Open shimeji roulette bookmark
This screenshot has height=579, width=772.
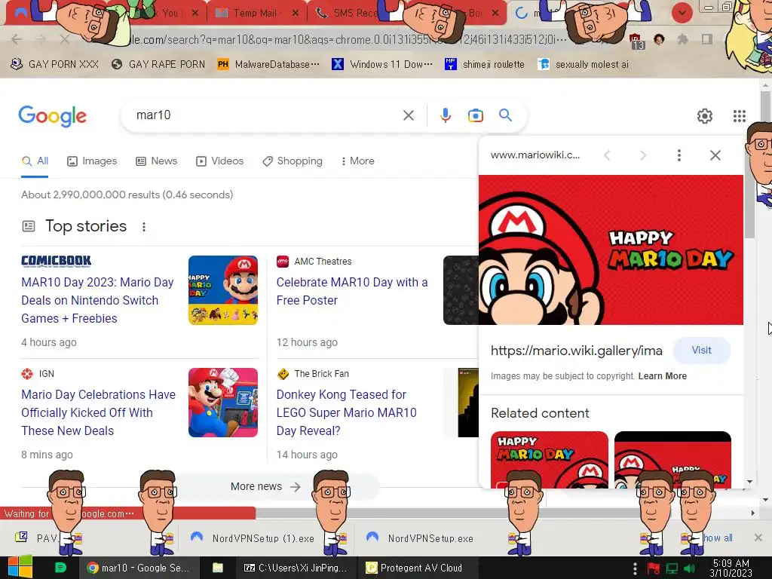coord(485,64)
